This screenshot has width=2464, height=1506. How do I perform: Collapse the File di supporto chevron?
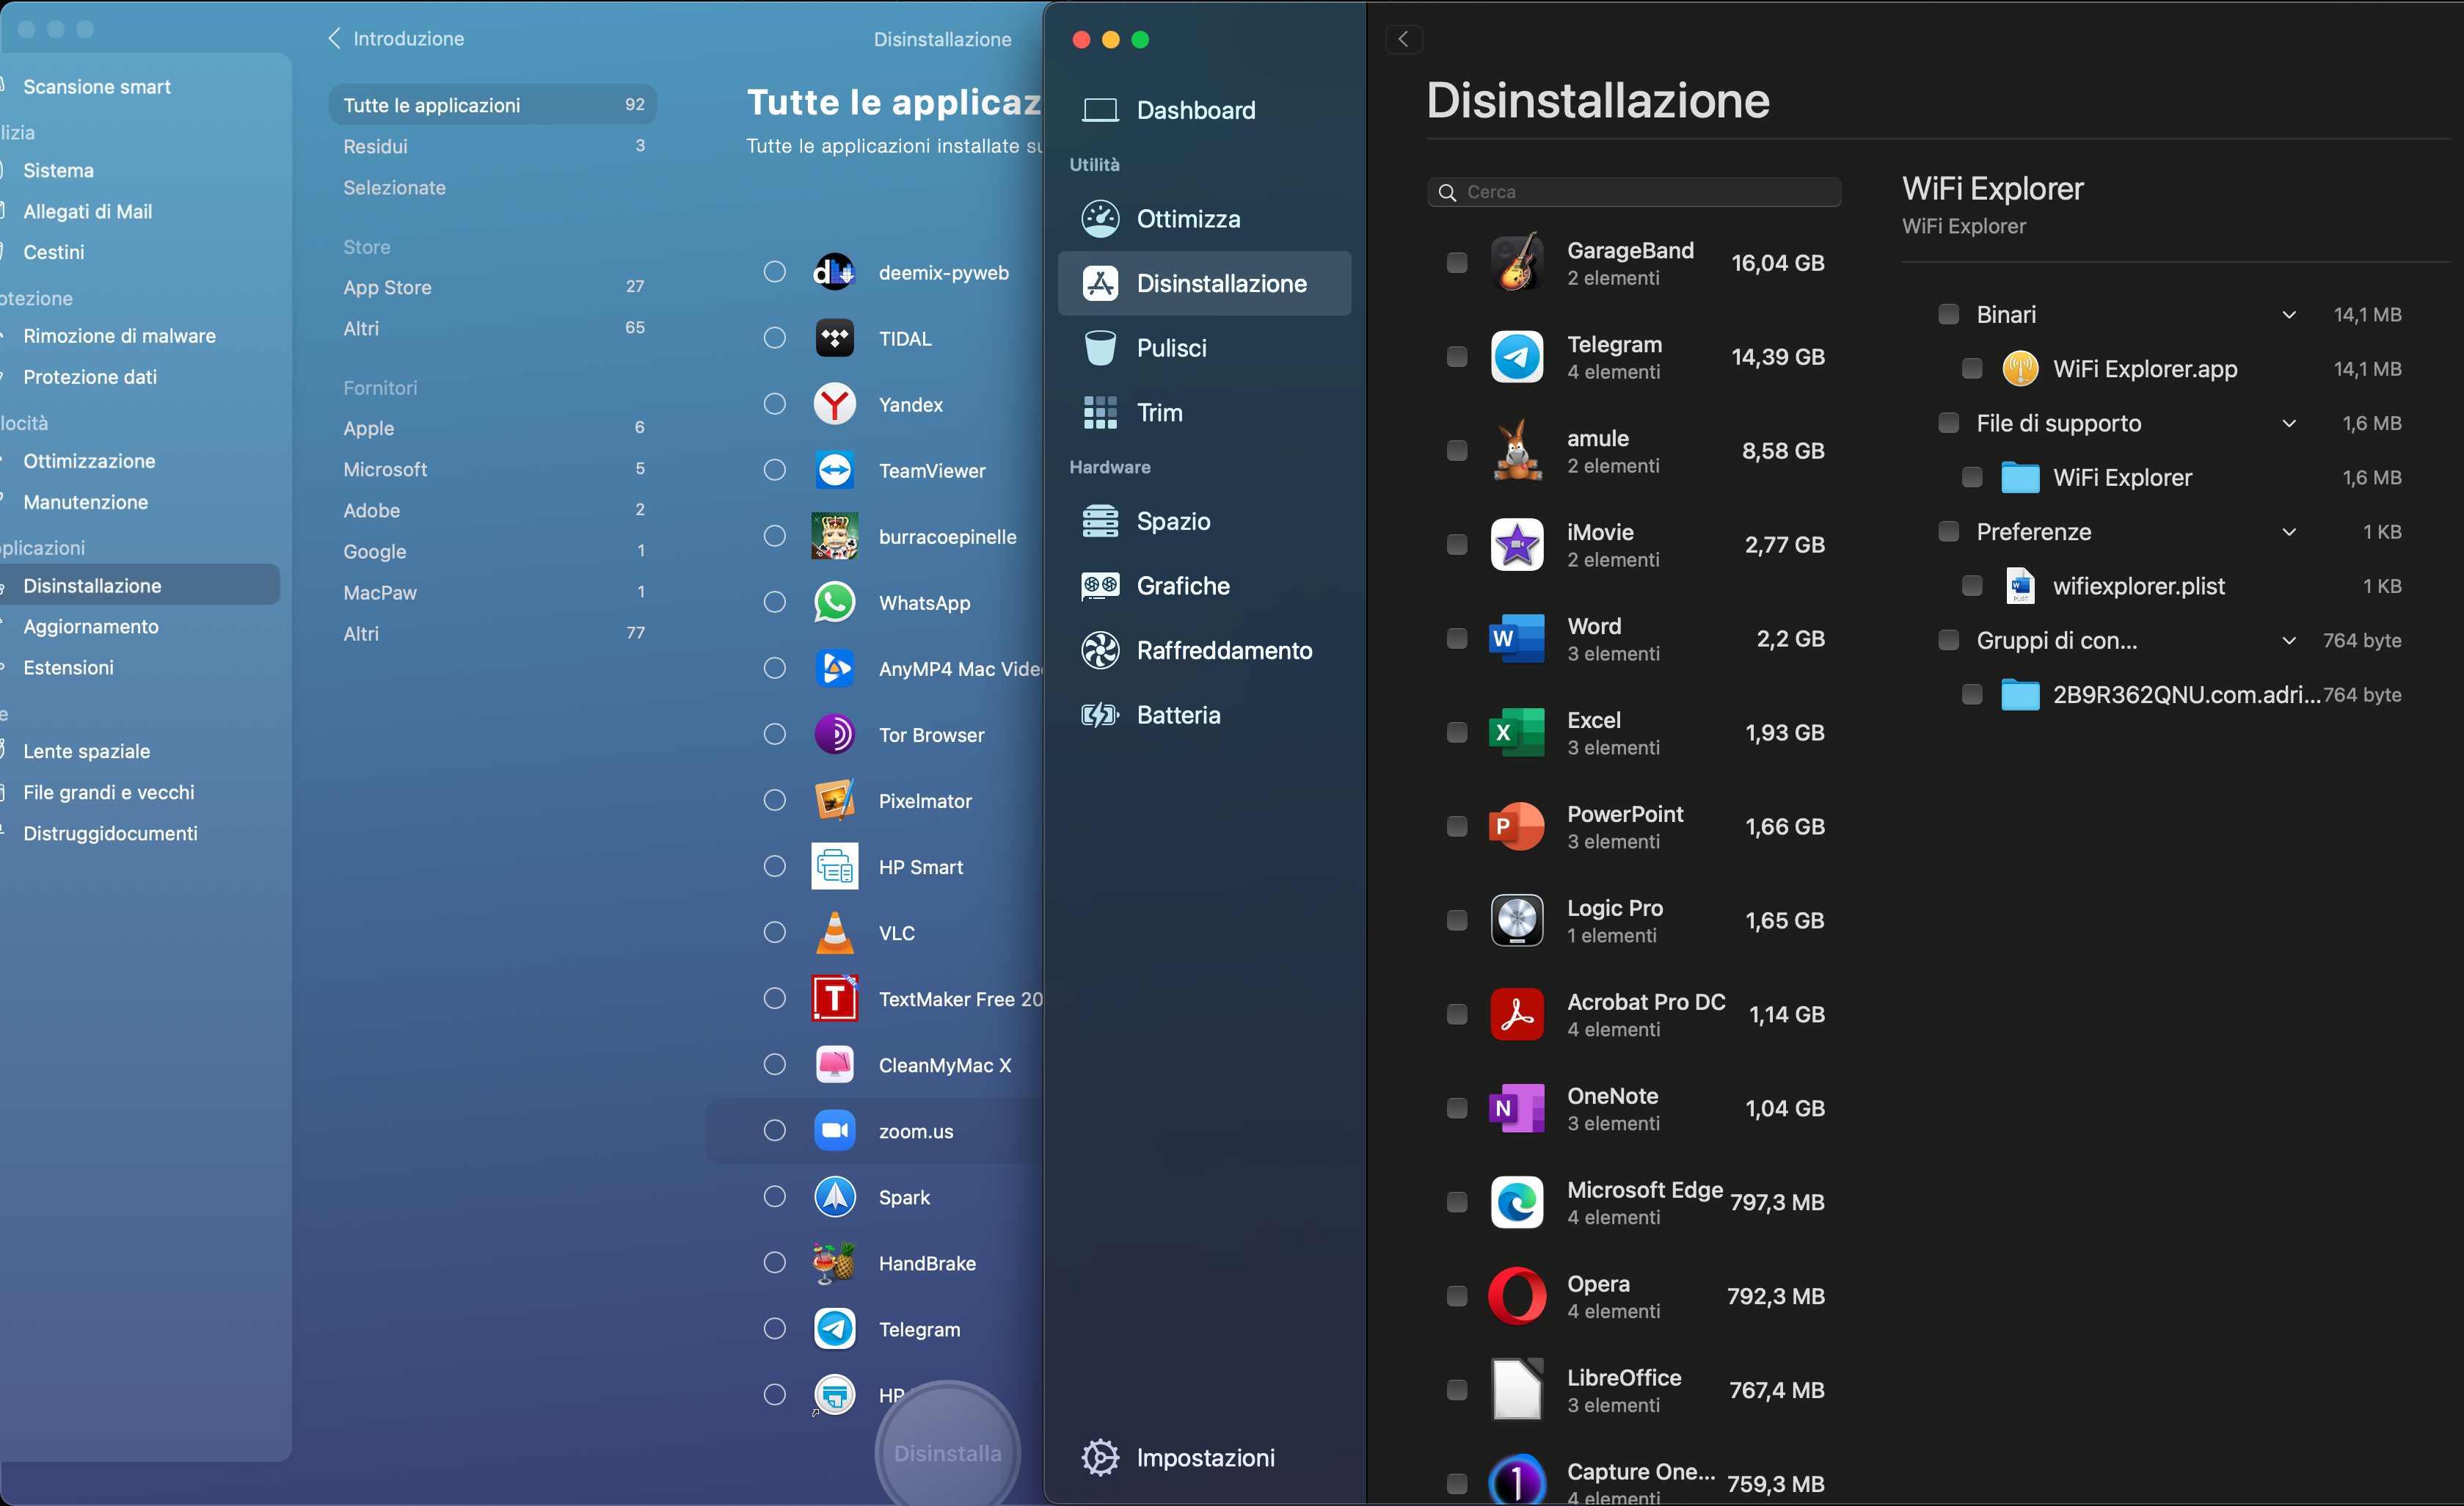point(2289,424)
